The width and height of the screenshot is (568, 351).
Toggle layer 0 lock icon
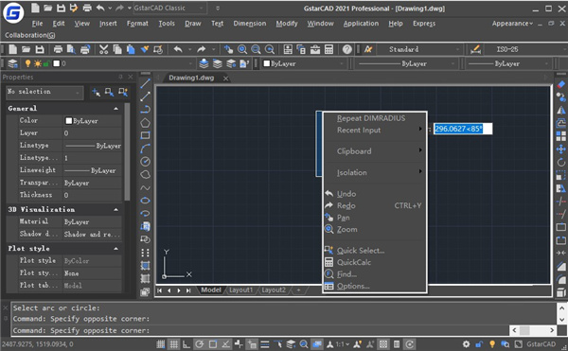[x=46, y=64]
